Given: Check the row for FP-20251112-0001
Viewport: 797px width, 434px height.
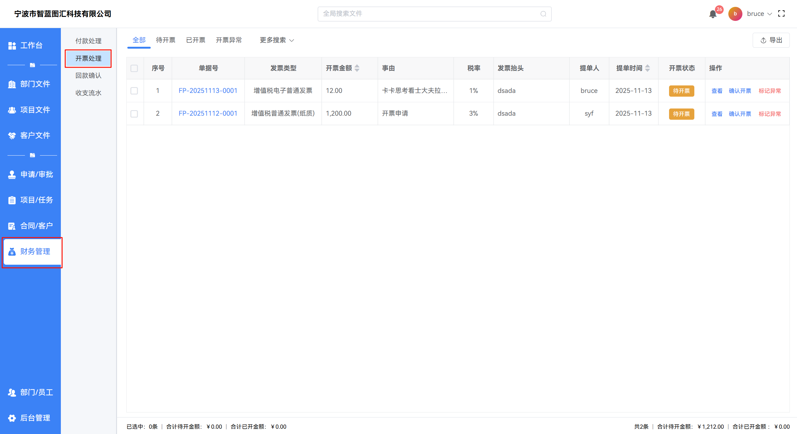Looking at the screenshot, I should 134,114.
